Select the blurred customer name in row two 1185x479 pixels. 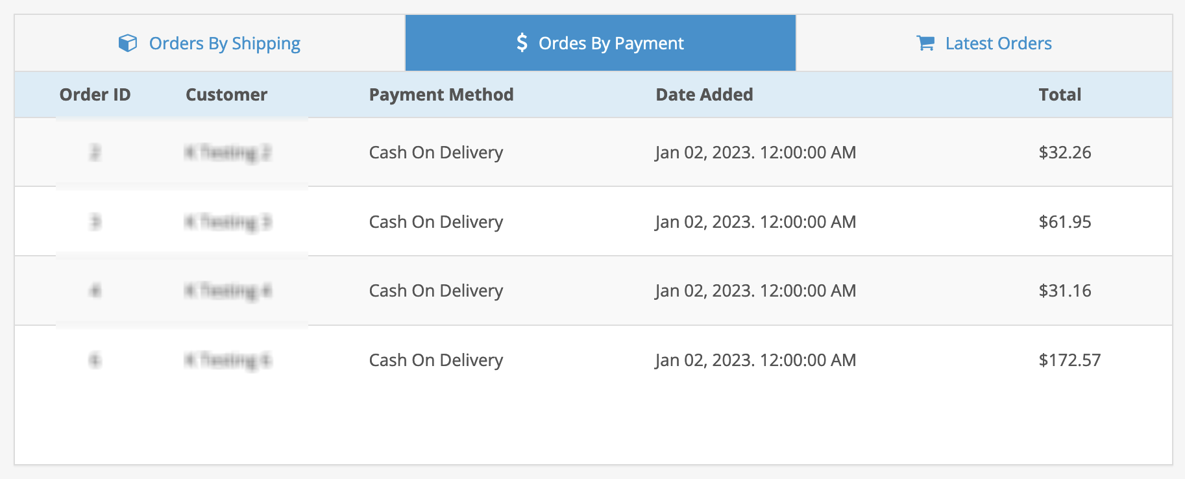pyautogui.click(x=226, y=221)
